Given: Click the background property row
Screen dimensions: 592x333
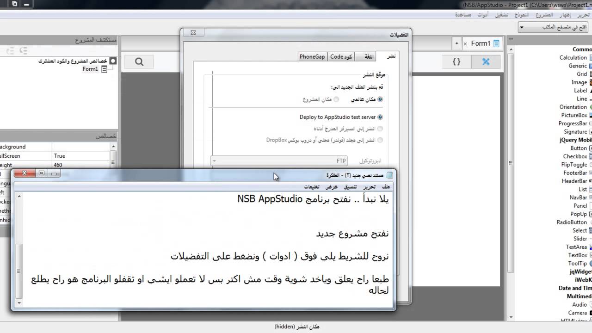Looking at the screenshot, I should 55,147.
